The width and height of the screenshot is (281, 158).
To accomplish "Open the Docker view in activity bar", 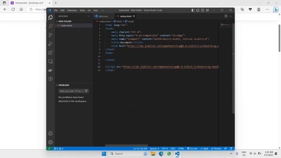I will pos(50,70).
